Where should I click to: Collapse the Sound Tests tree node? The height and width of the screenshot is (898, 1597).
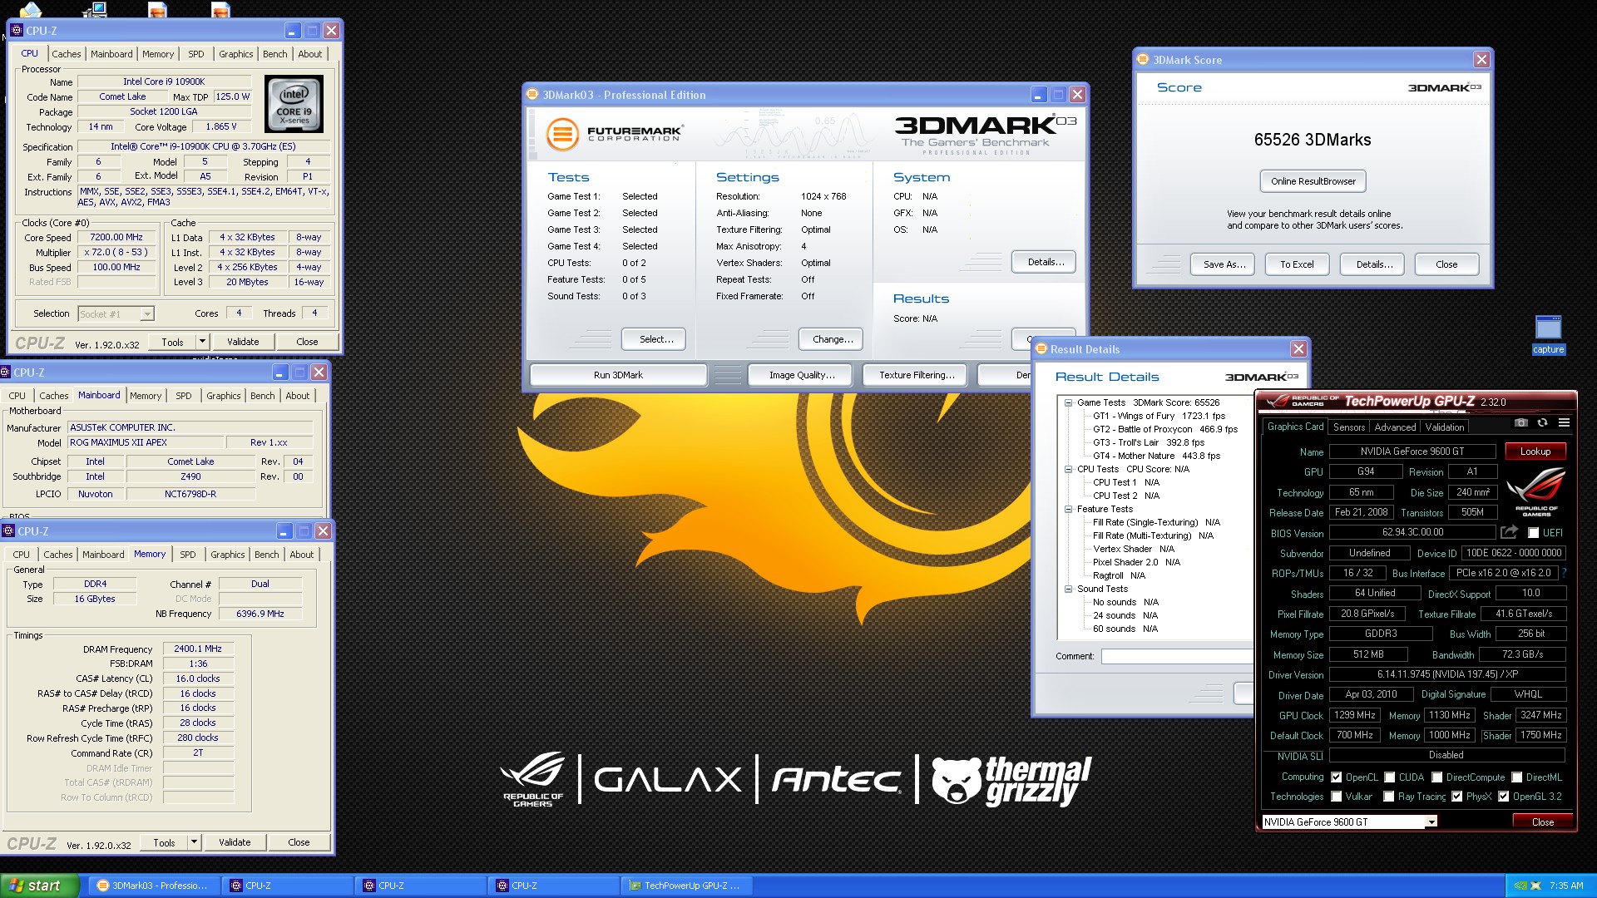click(x=1068, y=589)
